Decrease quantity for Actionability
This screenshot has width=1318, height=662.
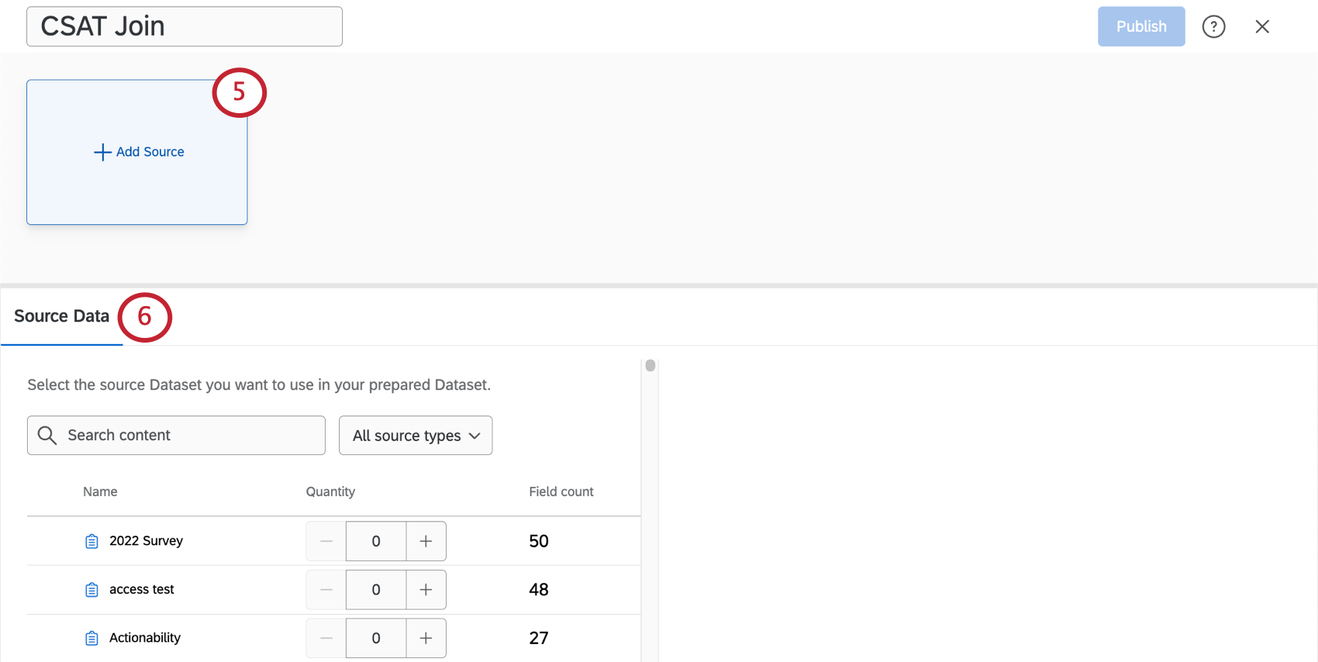[x=326, y=638]
